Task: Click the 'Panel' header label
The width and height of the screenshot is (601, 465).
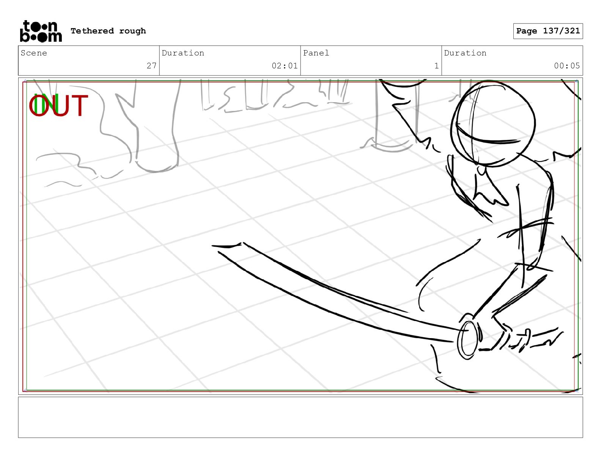Action: coord(316,53)
